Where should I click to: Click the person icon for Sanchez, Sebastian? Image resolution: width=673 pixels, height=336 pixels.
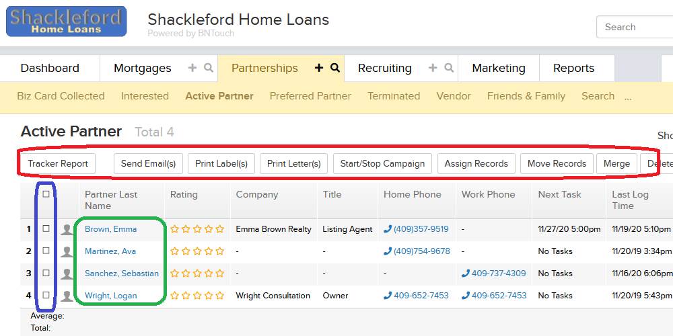(67, 274)
